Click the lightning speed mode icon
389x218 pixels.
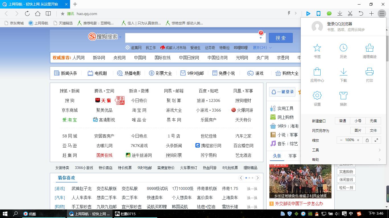(289, 13)
